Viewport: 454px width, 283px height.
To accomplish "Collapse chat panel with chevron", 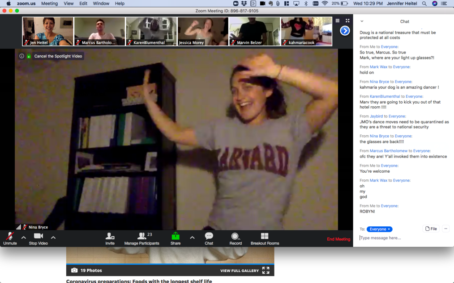I will pos(362,21).
